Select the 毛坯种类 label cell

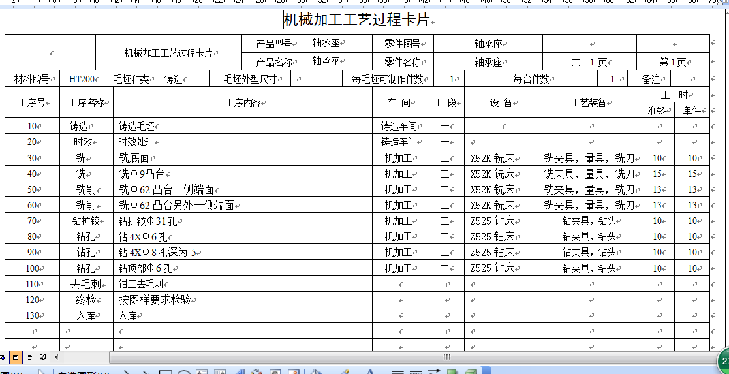coord(132,79)
